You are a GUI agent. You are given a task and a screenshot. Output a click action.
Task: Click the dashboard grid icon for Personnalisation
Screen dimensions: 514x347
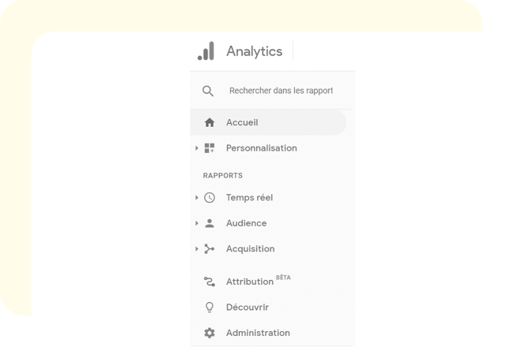209,148
